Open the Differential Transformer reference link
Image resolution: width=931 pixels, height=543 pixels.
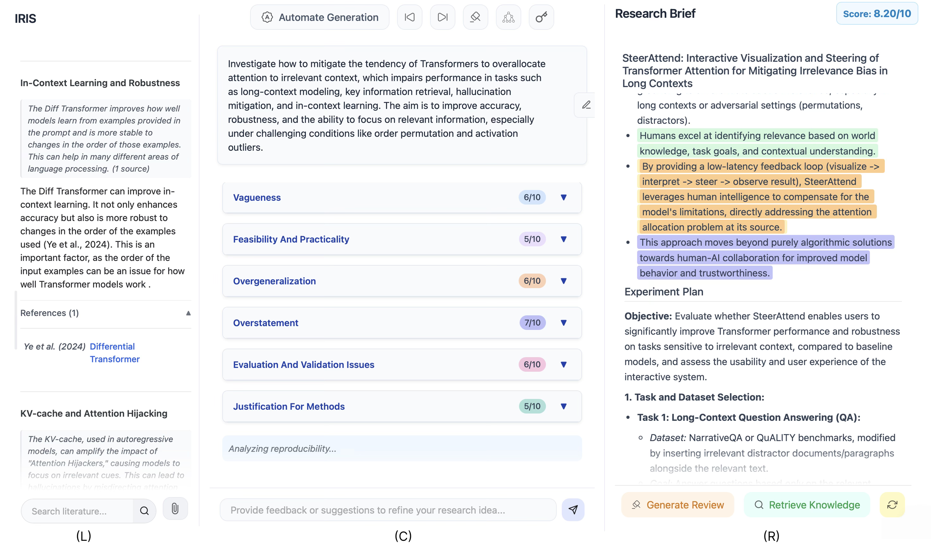(x=114, y=353)
